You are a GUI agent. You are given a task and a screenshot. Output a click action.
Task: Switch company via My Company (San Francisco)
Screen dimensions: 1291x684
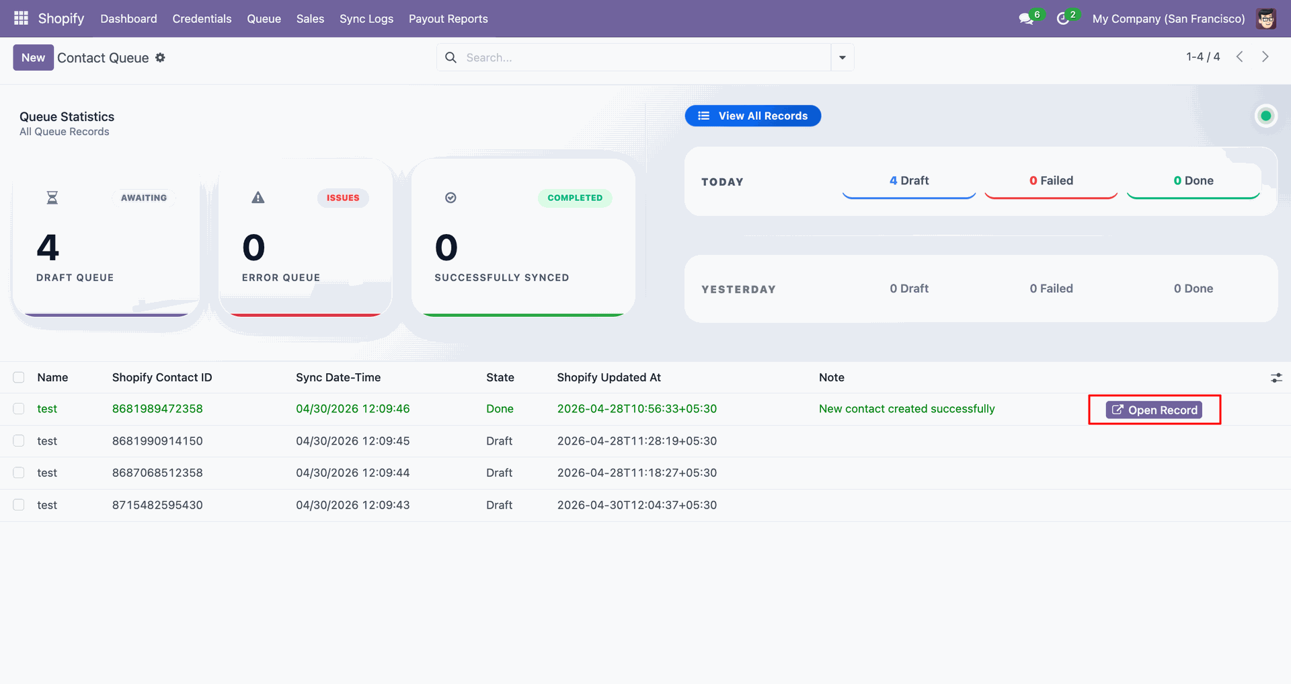coord(1169,19)
